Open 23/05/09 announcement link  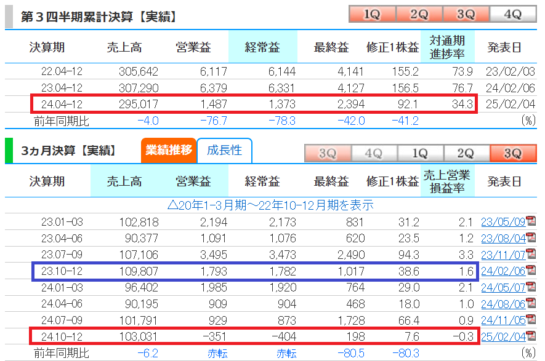(503, 222)
